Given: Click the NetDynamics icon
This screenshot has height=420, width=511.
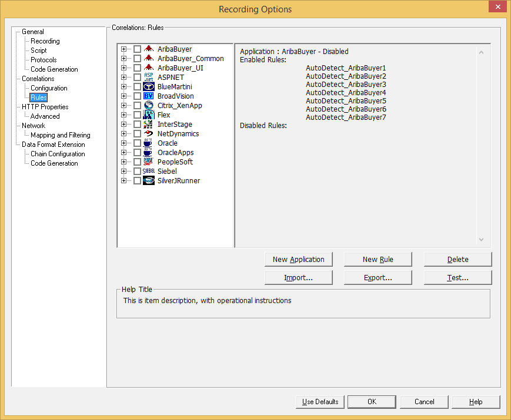Looking at the screenshot, I should tap(149, 133).
